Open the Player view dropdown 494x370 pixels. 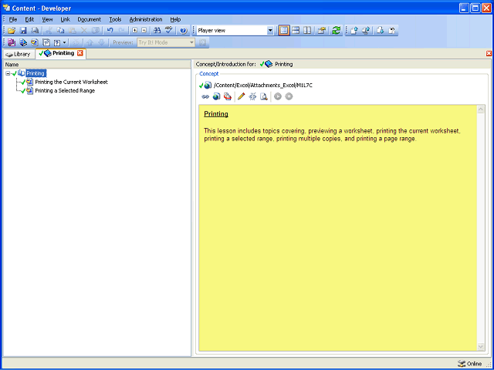pyautogui.click(x=270, y=31)
